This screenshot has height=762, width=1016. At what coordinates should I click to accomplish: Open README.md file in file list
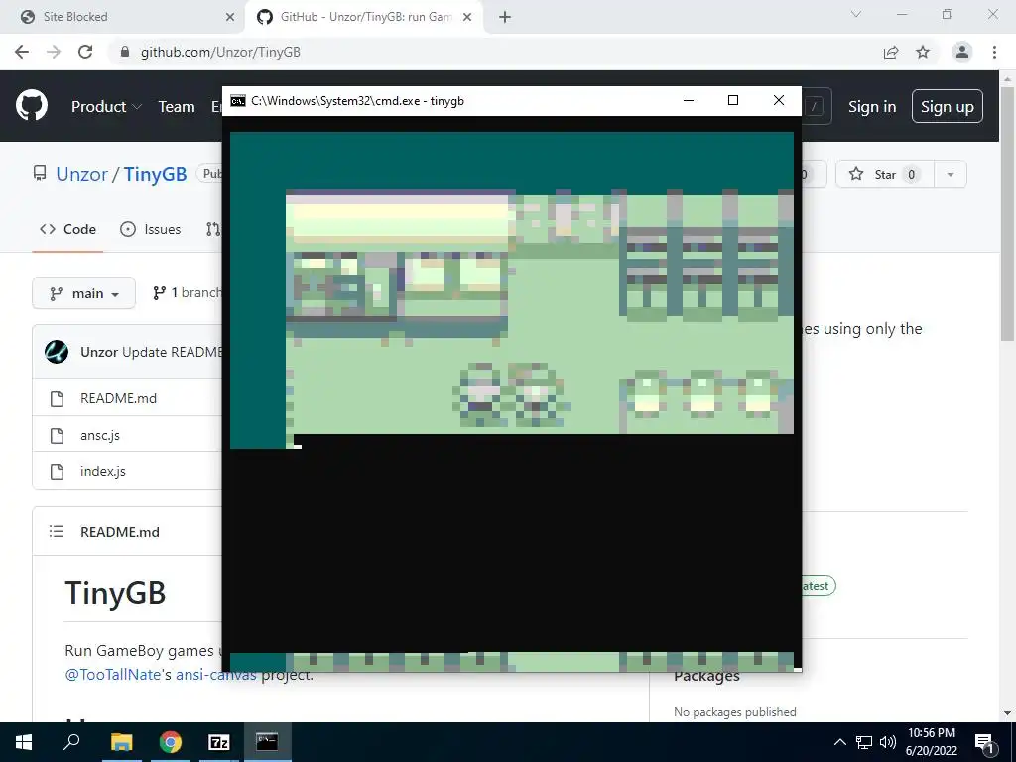[x=119, y=398]
